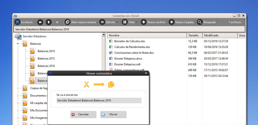Viewport: 258px width, 125px height.
Task: Select Calculos de Rendimiento.xlsx file
Action: pos(132,47)
